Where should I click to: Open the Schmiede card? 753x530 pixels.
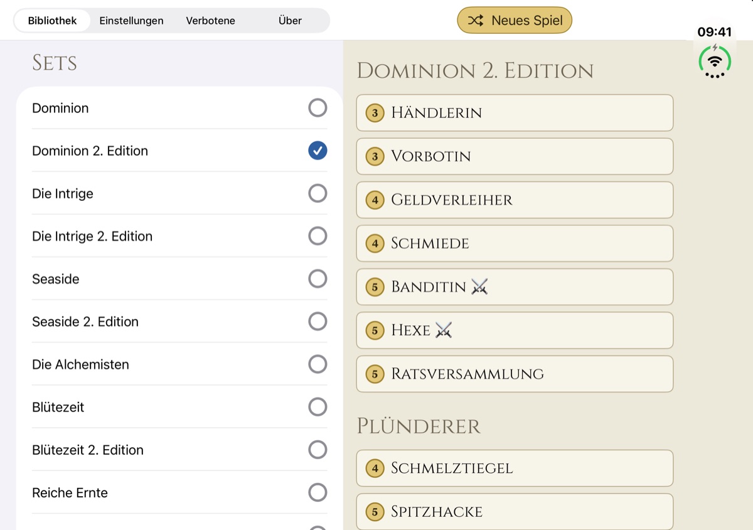click(x=515, y=244)
